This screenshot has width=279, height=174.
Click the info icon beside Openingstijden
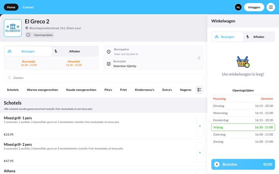coord(28,35)
